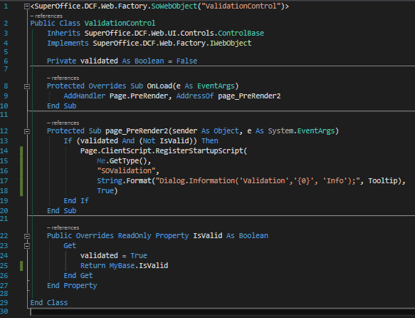
Task: Click RegisterStartupScript call on line 14
Action: 199,151
